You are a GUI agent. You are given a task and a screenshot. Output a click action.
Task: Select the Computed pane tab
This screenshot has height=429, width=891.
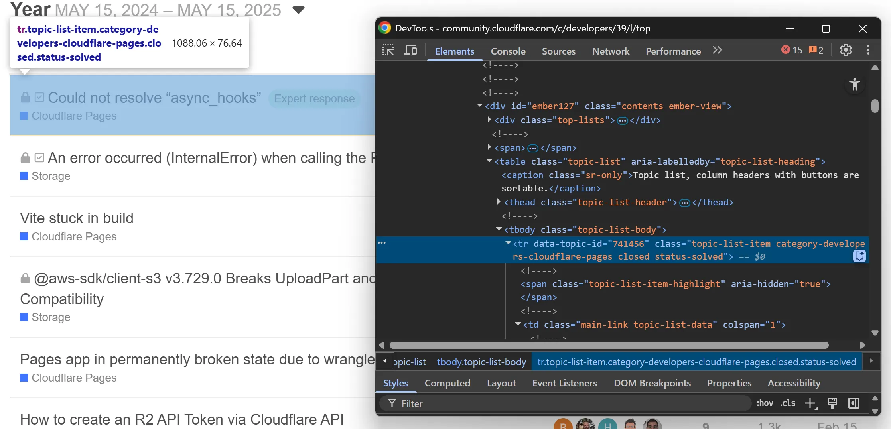pyautogui.click(x=447, y=383)
